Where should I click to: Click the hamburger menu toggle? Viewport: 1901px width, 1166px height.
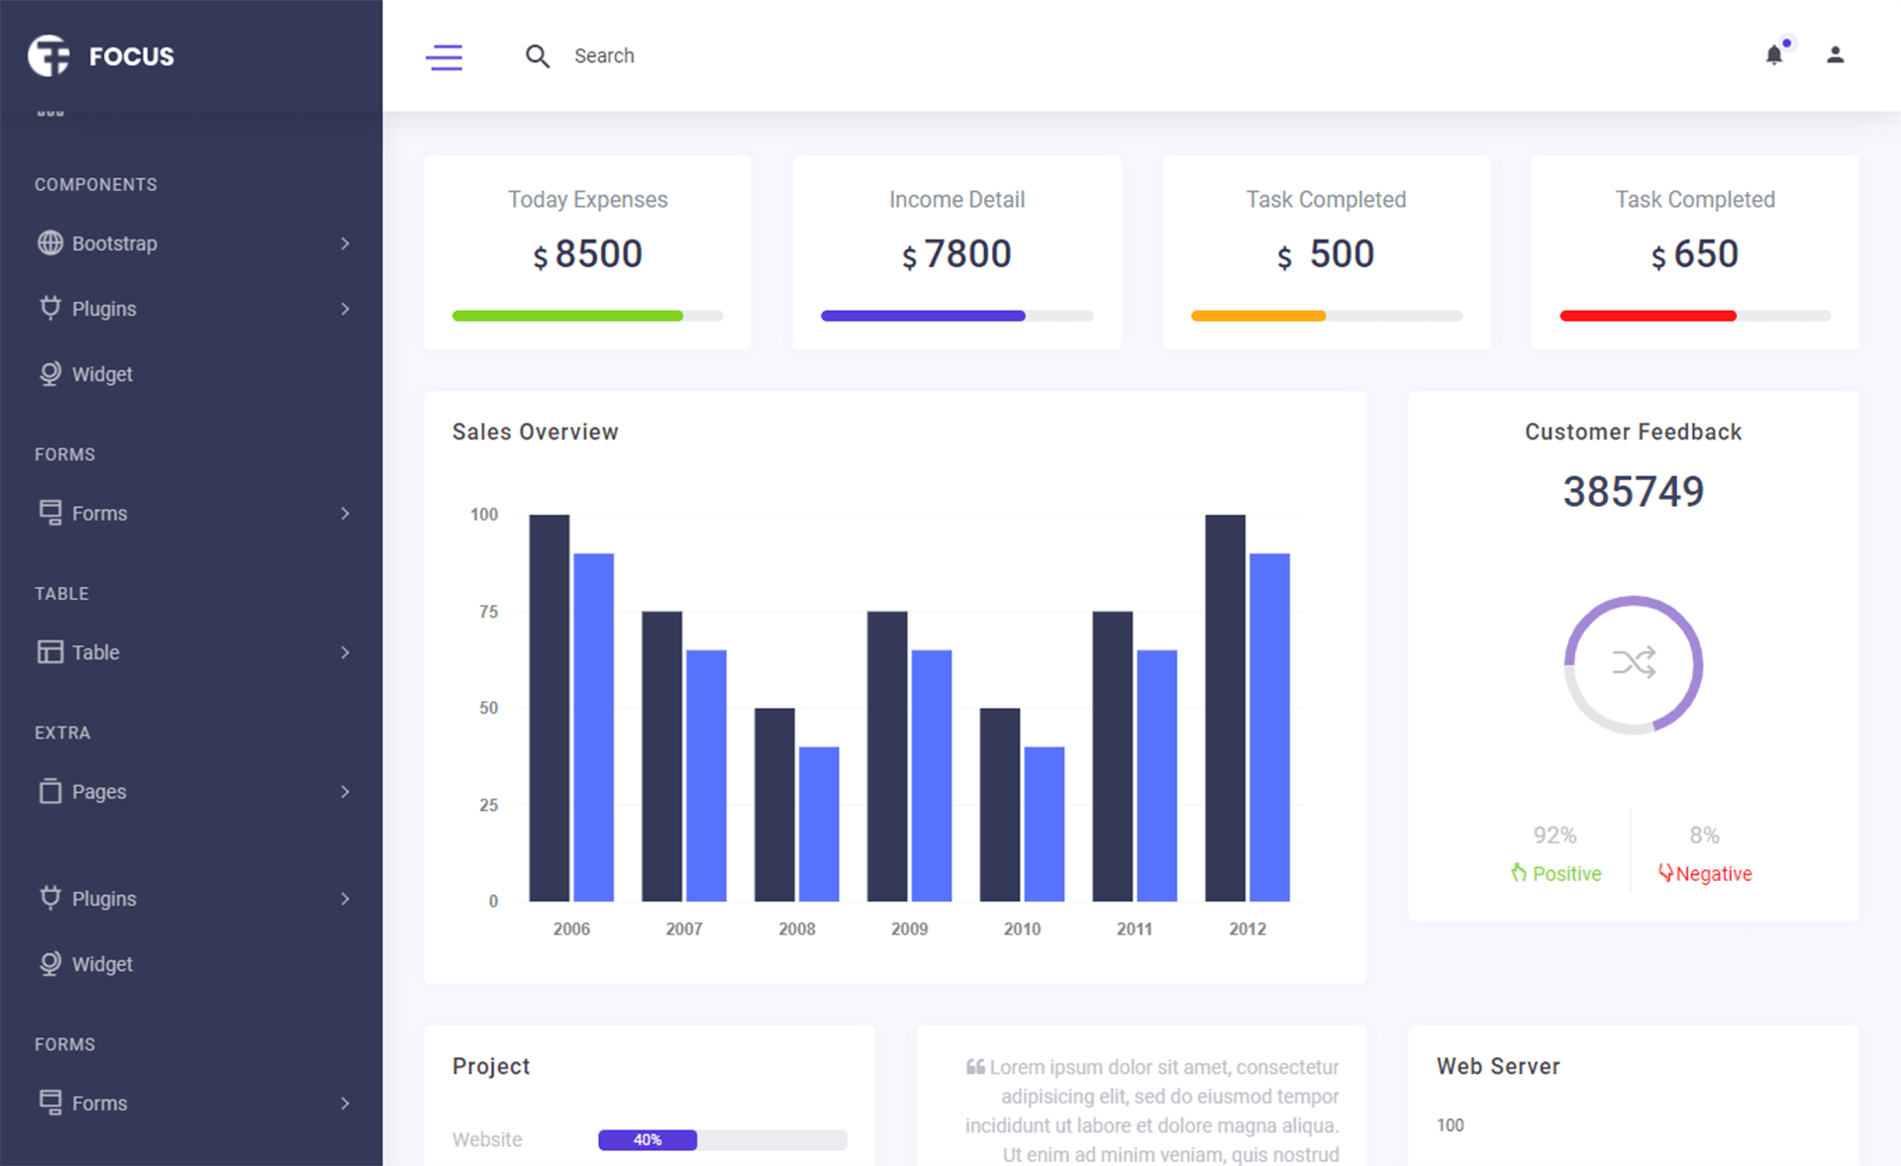click(x=444, y=55)
